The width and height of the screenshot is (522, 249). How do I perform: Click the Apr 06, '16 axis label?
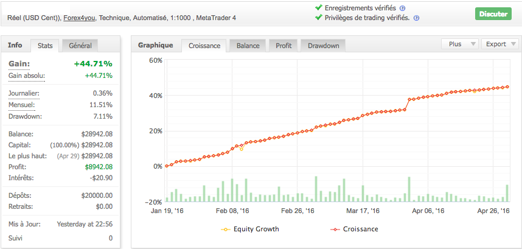[428, 211]
